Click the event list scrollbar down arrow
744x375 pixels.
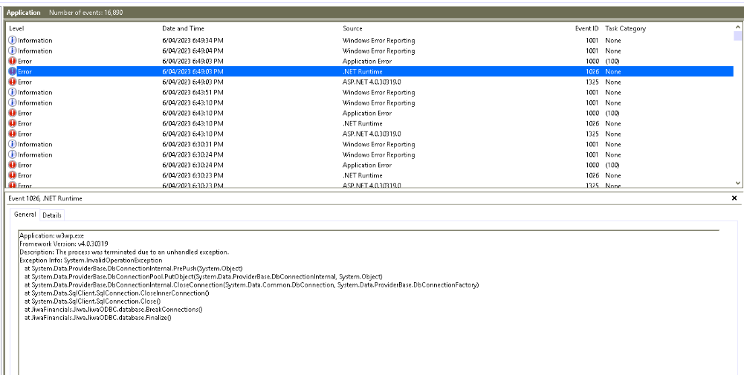[x=737, y=182]
